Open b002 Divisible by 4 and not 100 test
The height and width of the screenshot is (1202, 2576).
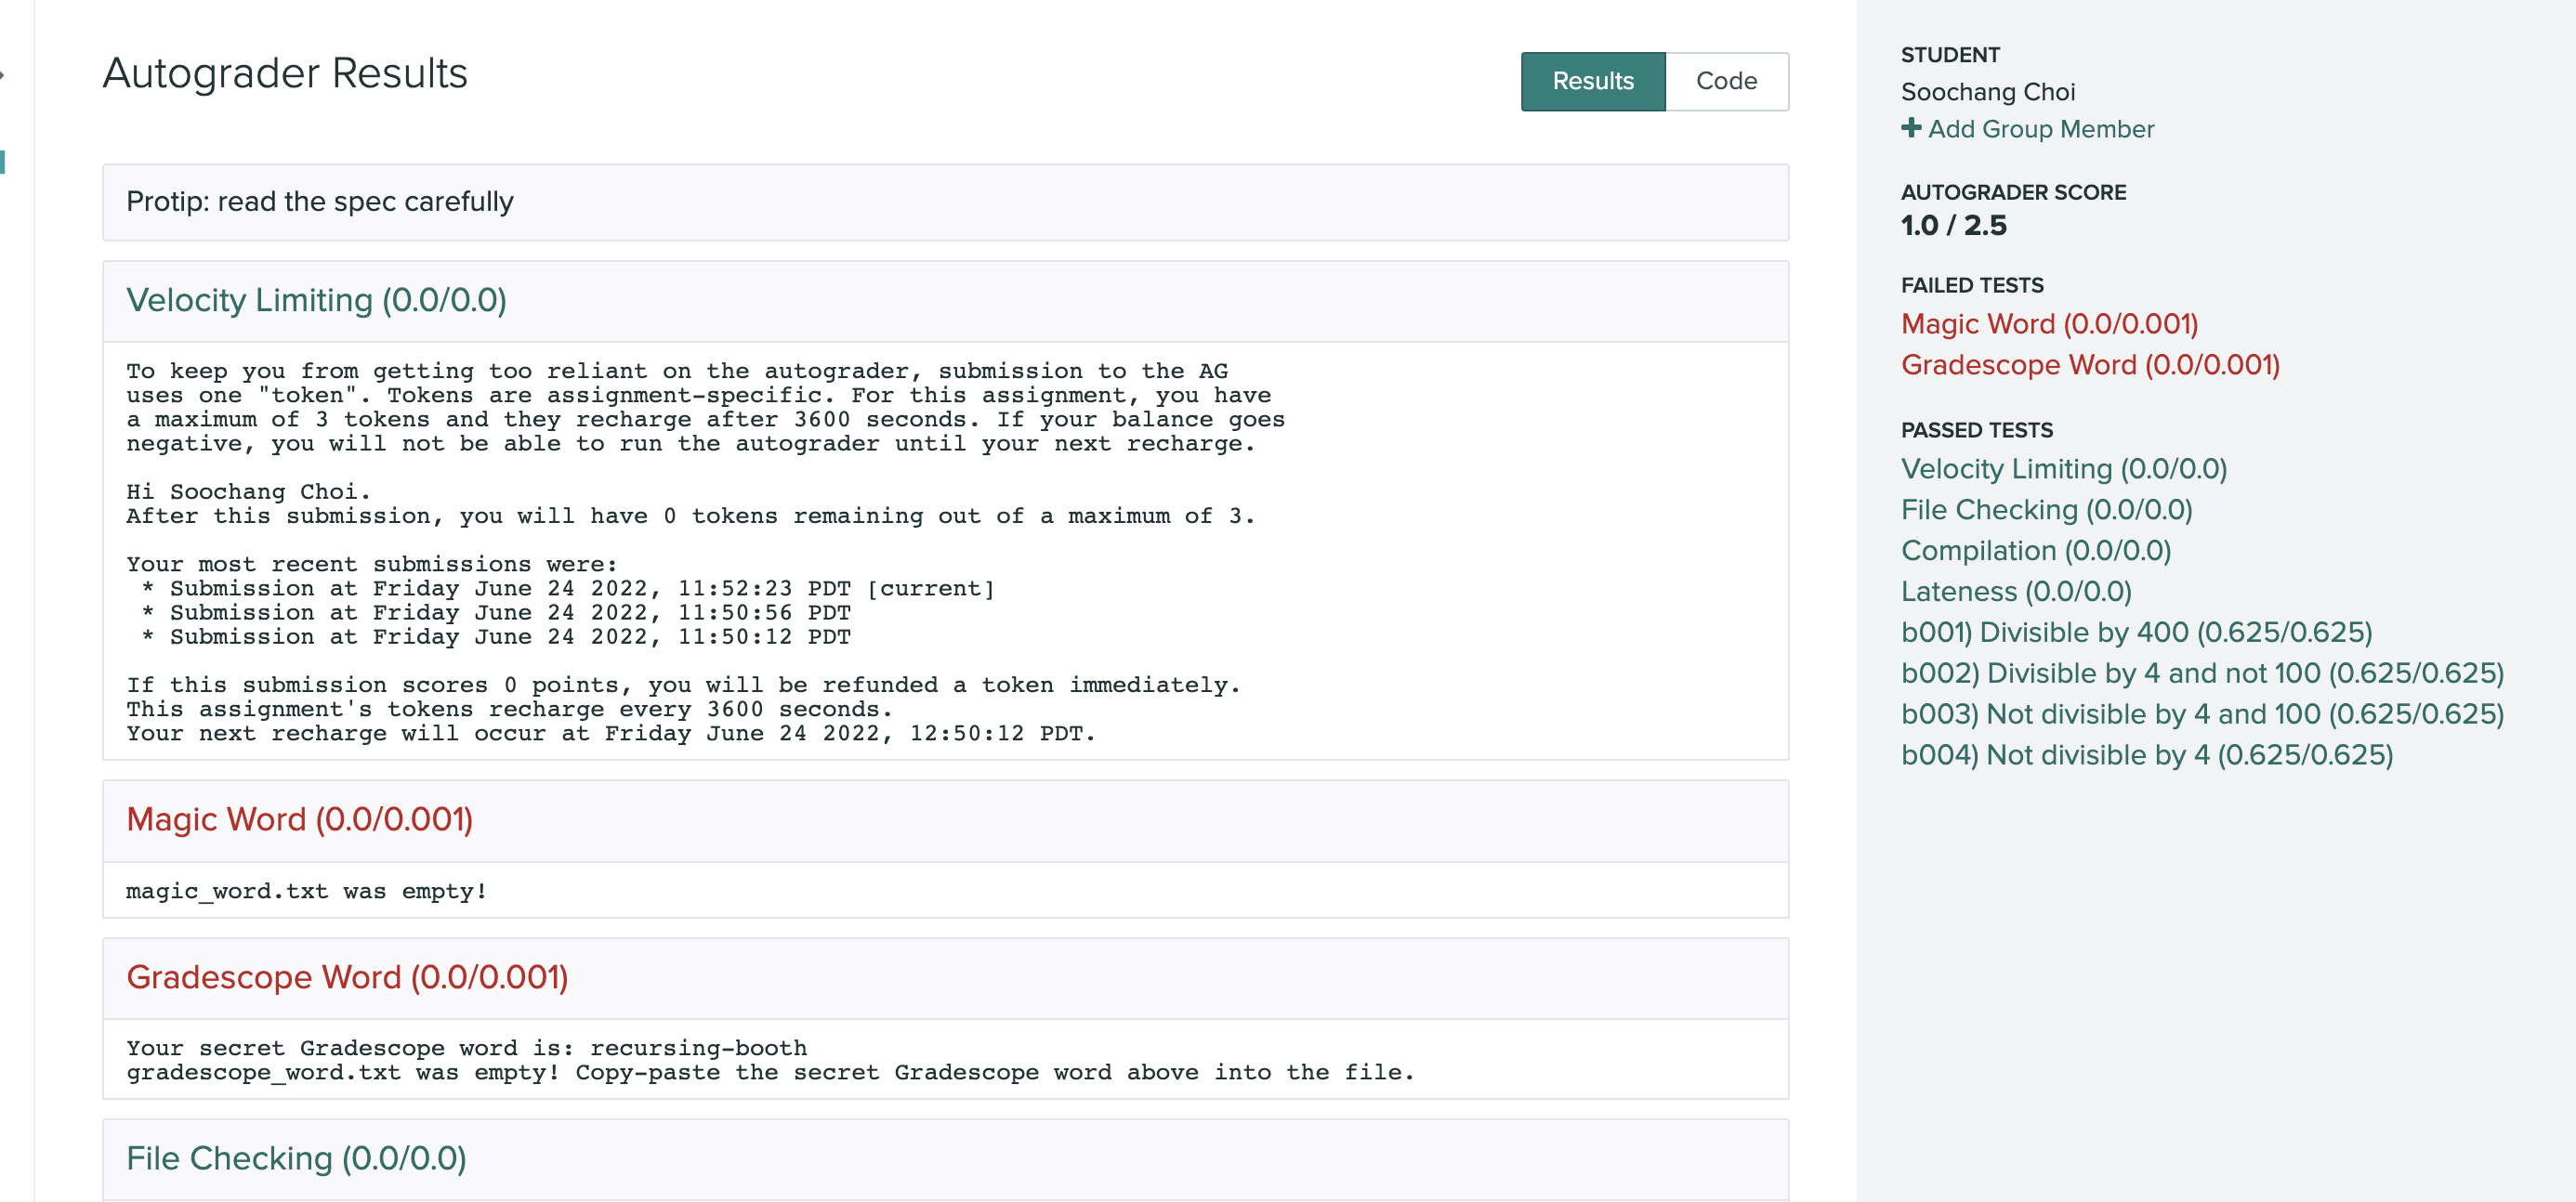[x=2201, y=673]
